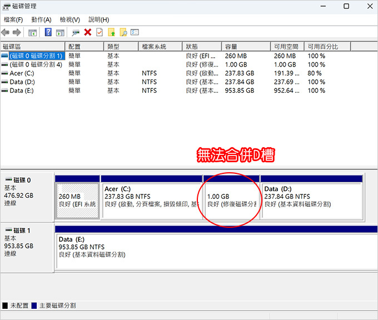Viewport: 378px width, 320px height.
Task: Click the folder with magnifier icon
Action: pos(123,32)
